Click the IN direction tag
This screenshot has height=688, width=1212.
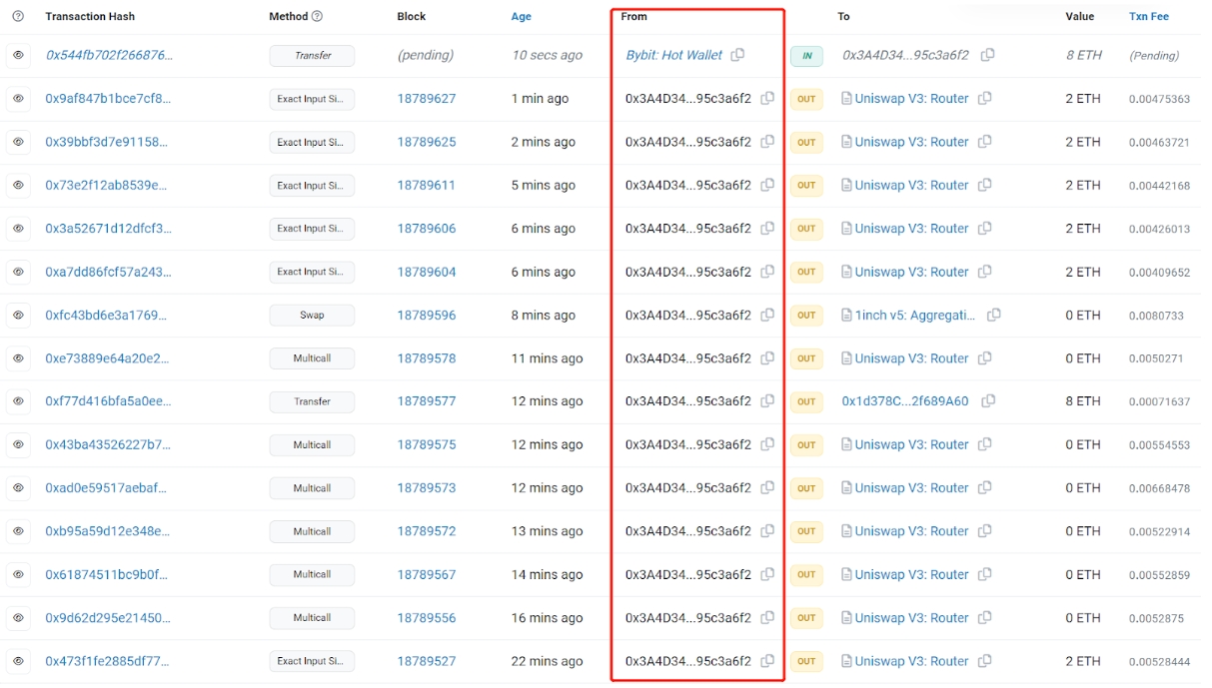[x=806, y=56]
